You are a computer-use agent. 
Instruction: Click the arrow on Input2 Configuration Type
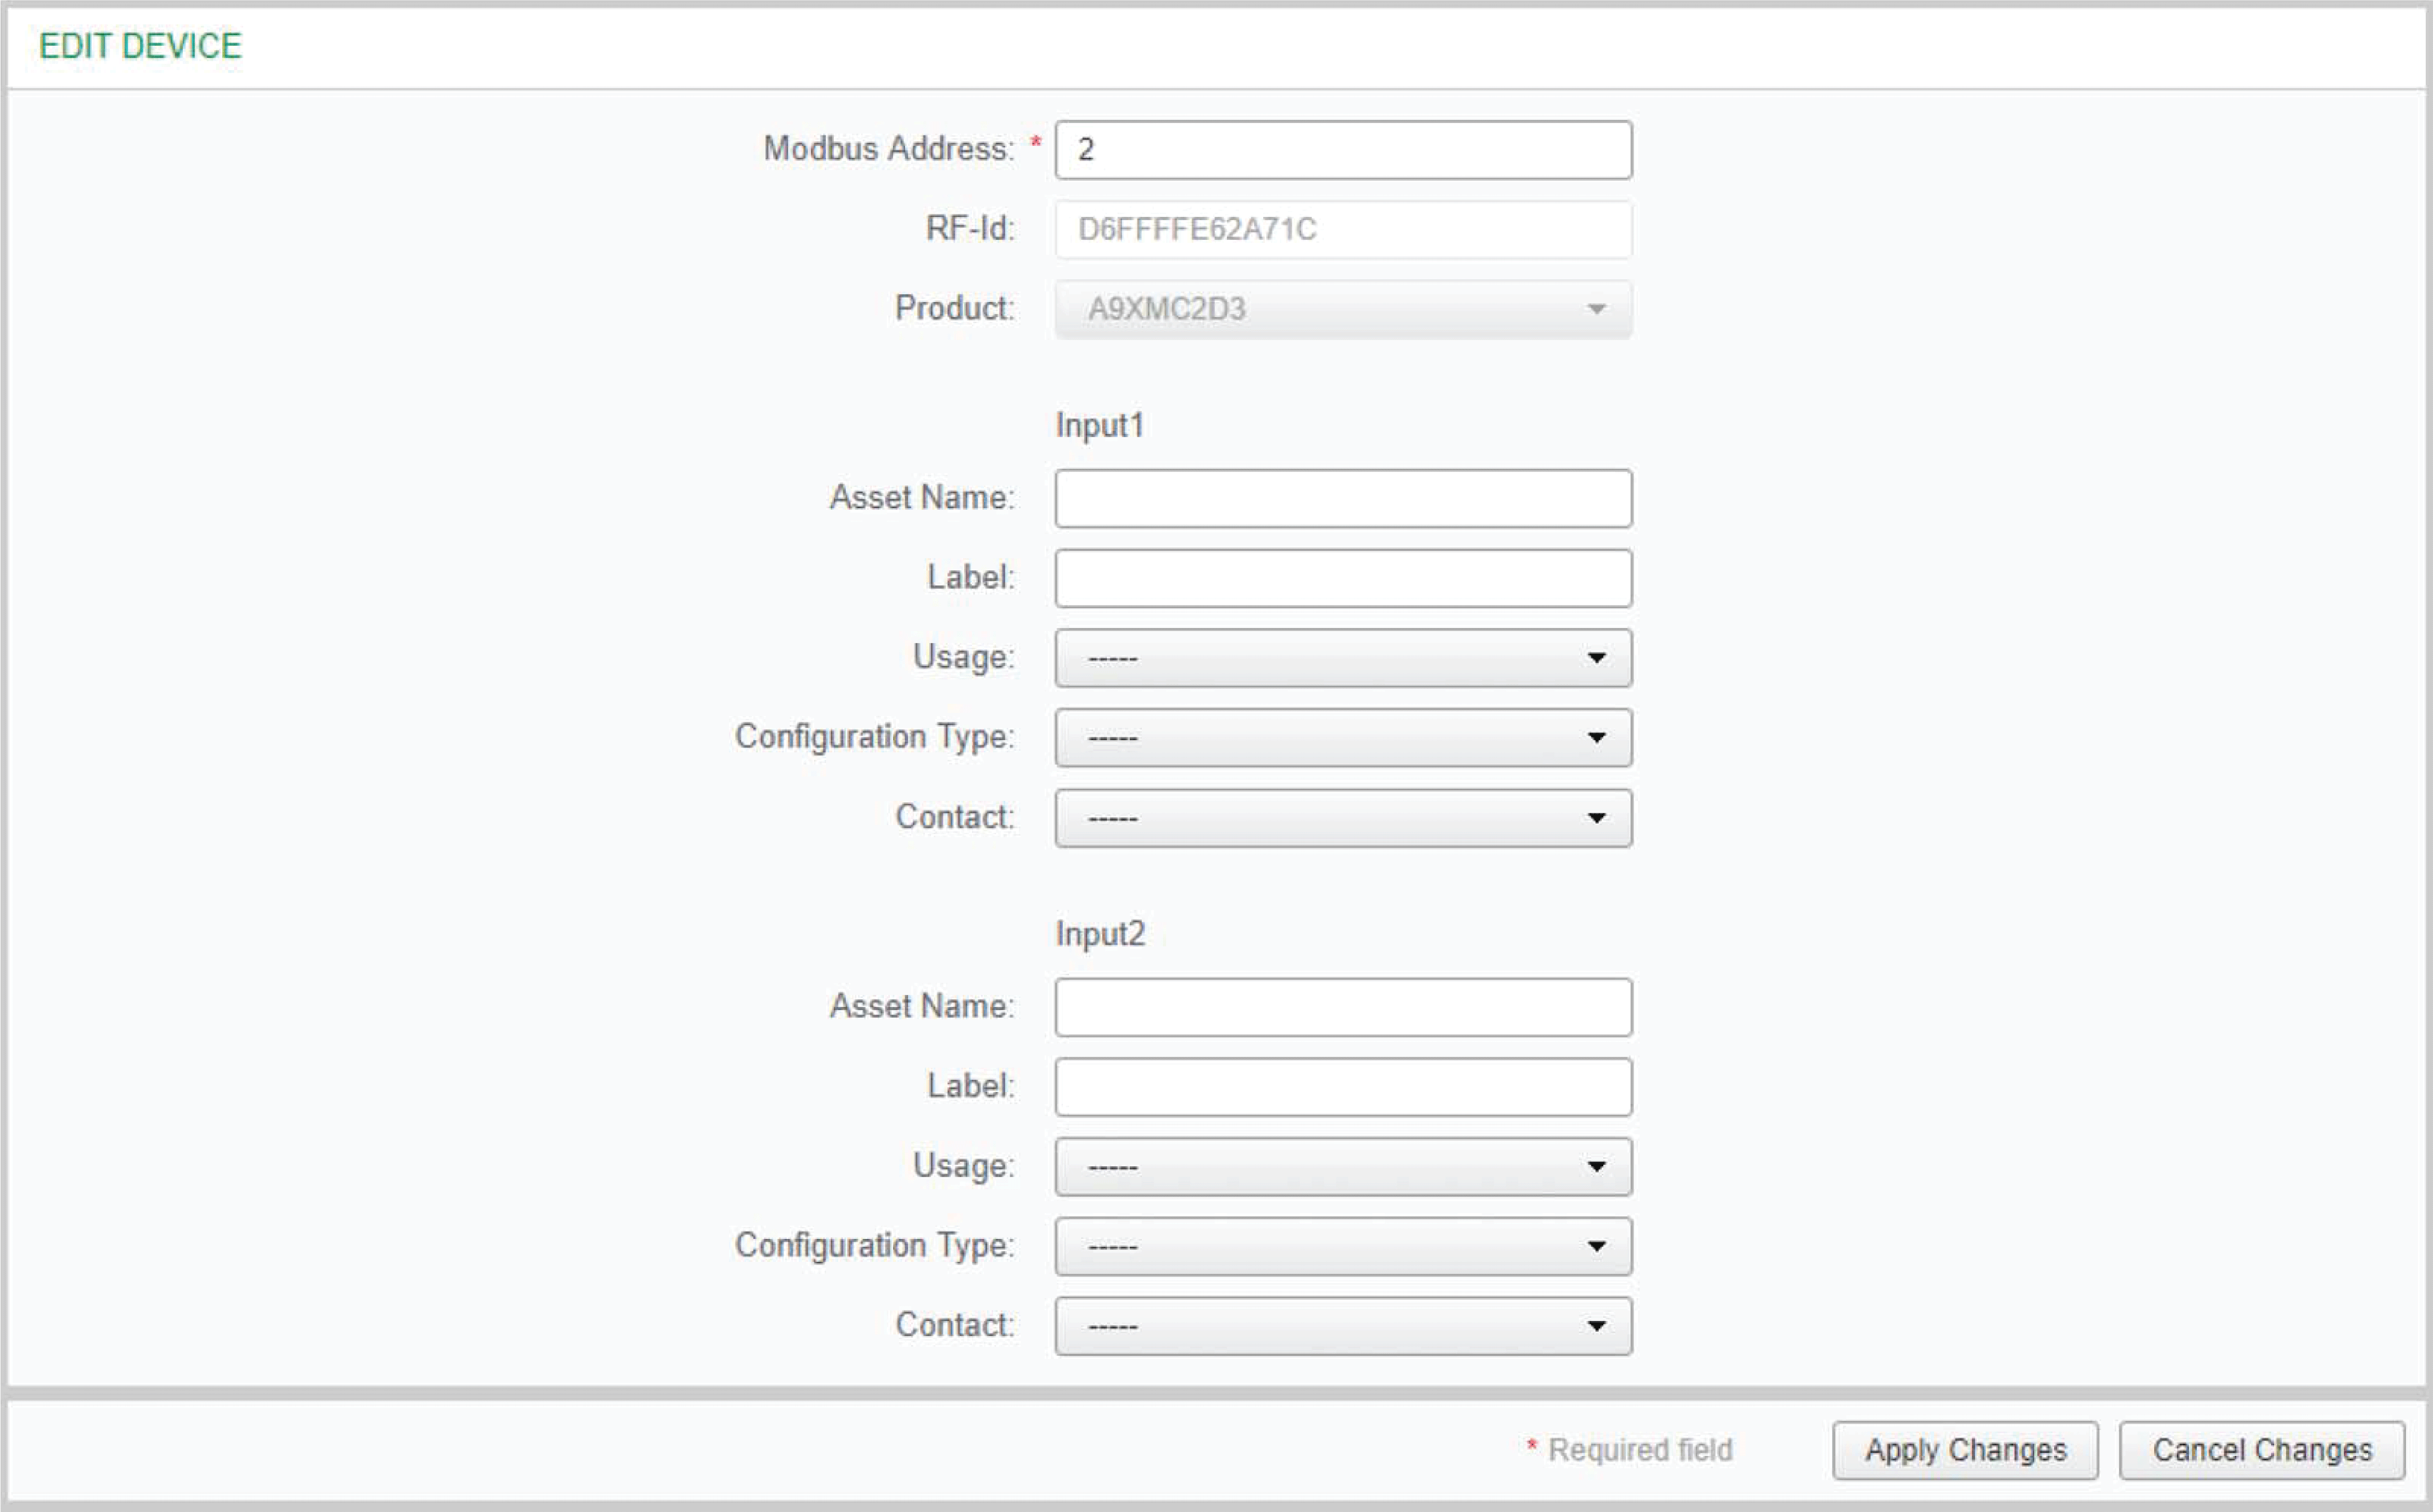pos(1597,1246)
